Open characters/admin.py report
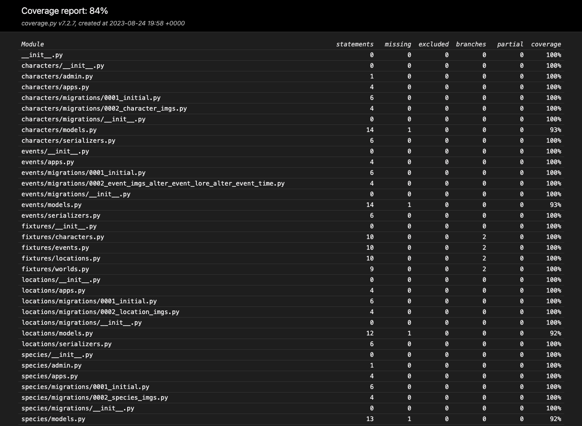This screenshot has height=426, width=582. click(x=57, y=76)
